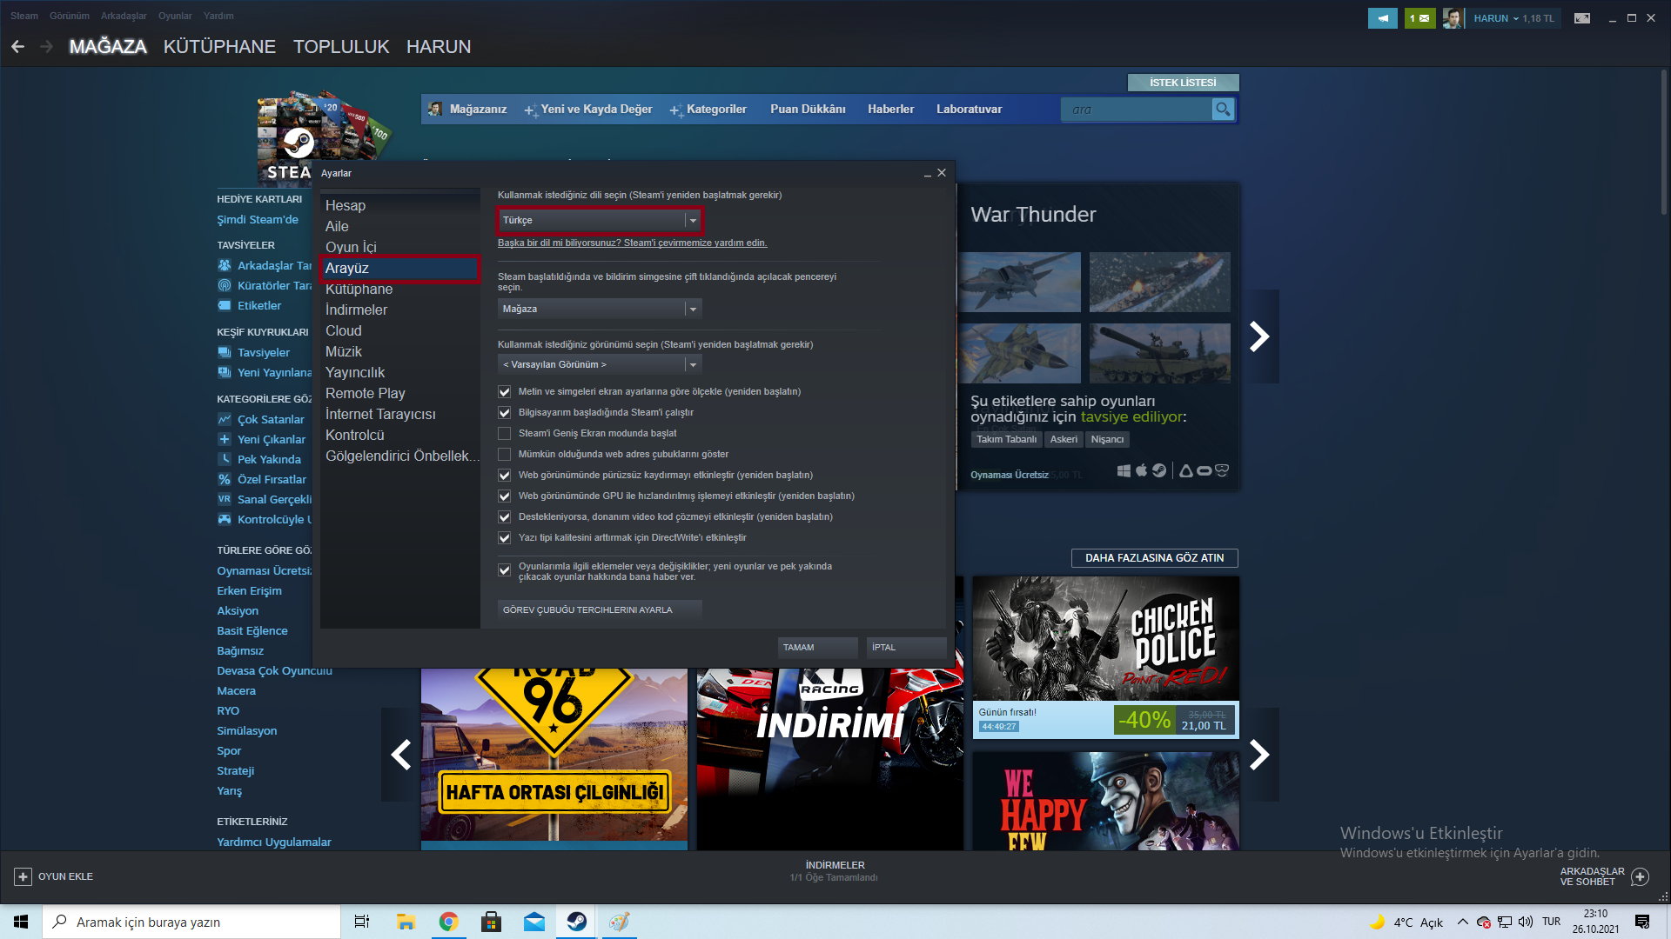Launch Chrome from the Windows taskbar
The height and width of the screenshot is (939, 1671).
click(448, 922)
